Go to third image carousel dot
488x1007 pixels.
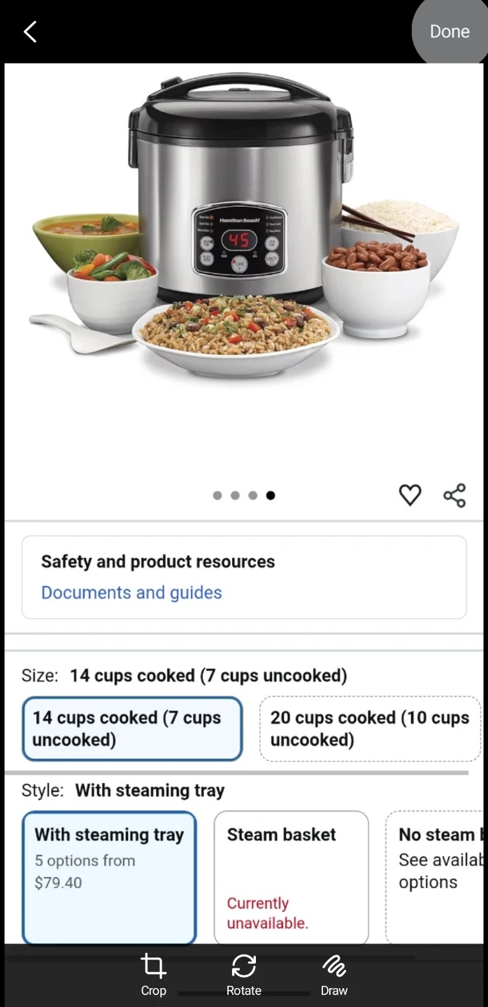(252, 495)
